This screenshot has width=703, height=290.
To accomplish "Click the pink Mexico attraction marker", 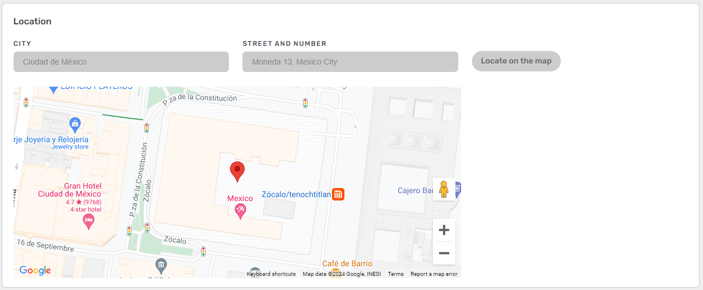I will [x=241, y=211].
